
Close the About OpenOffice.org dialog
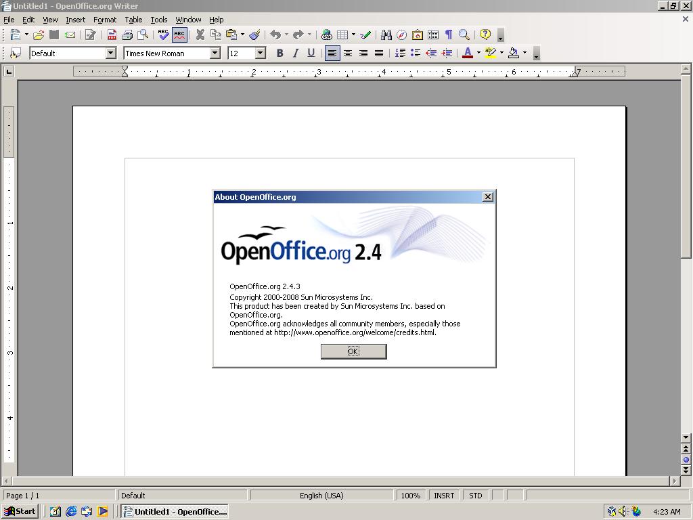tap(488, 197)
